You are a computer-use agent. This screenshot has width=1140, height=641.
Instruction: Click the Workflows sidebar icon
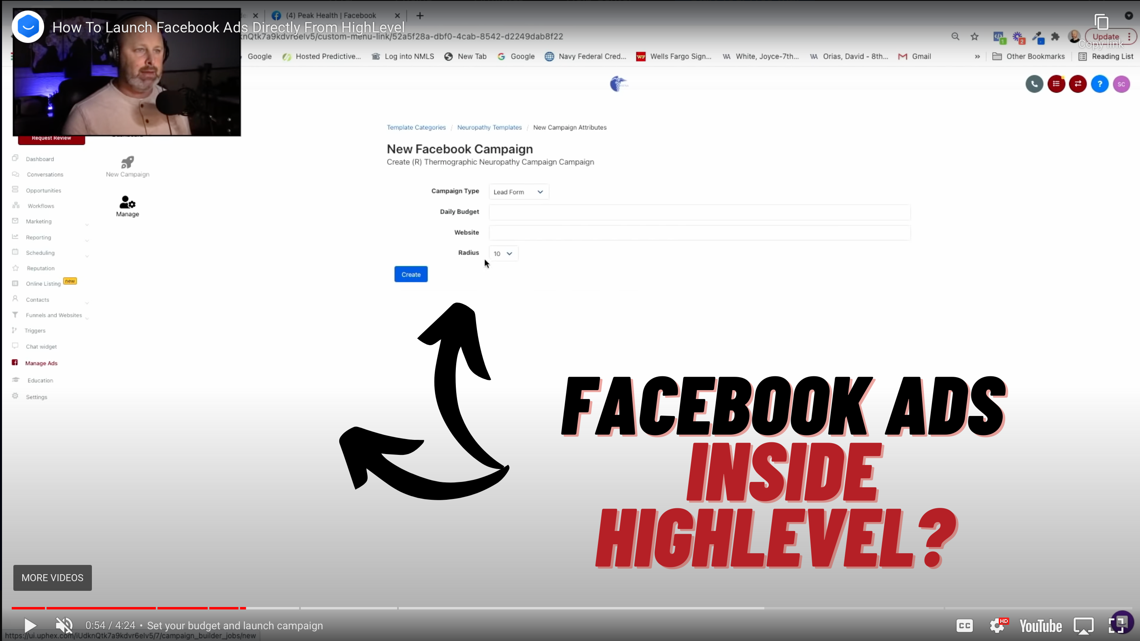pos(15,205)
